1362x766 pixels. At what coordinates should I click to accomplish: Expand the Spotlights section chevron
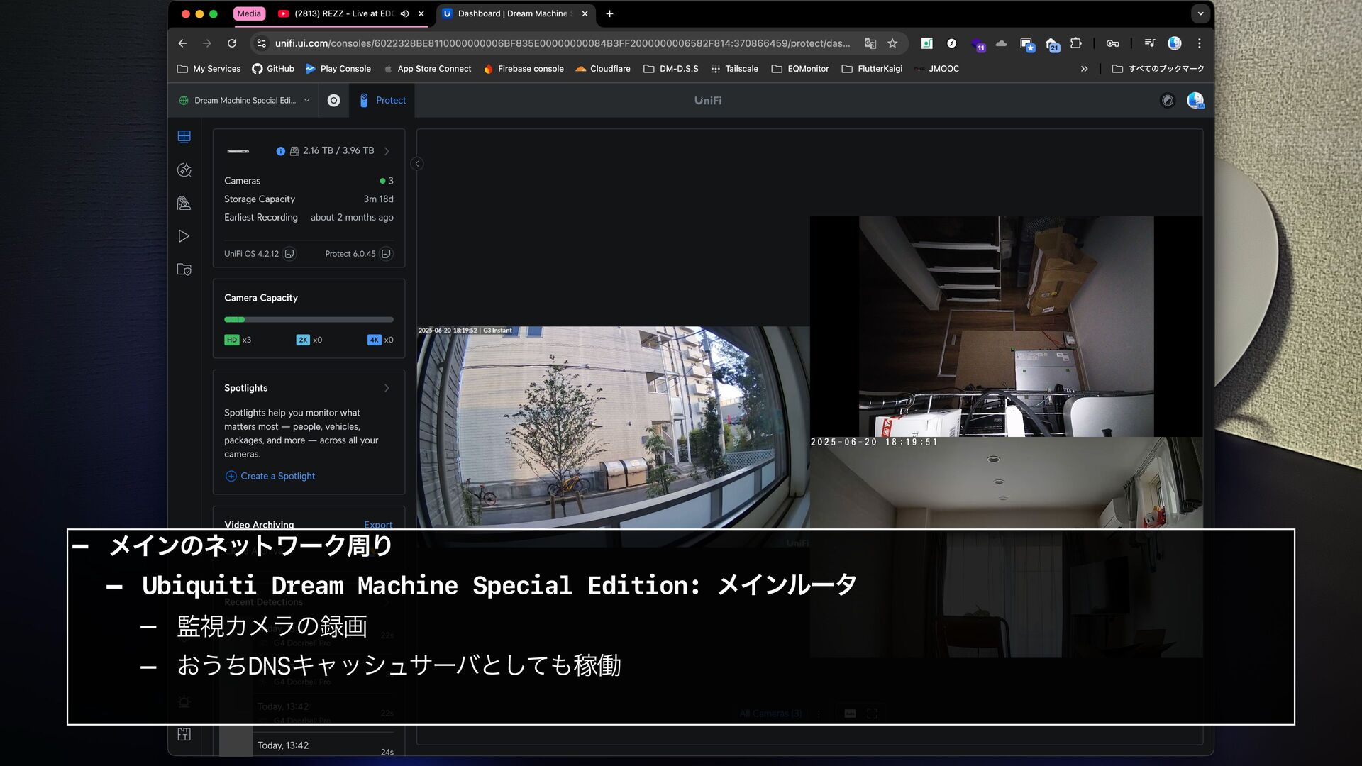point(387,388)
